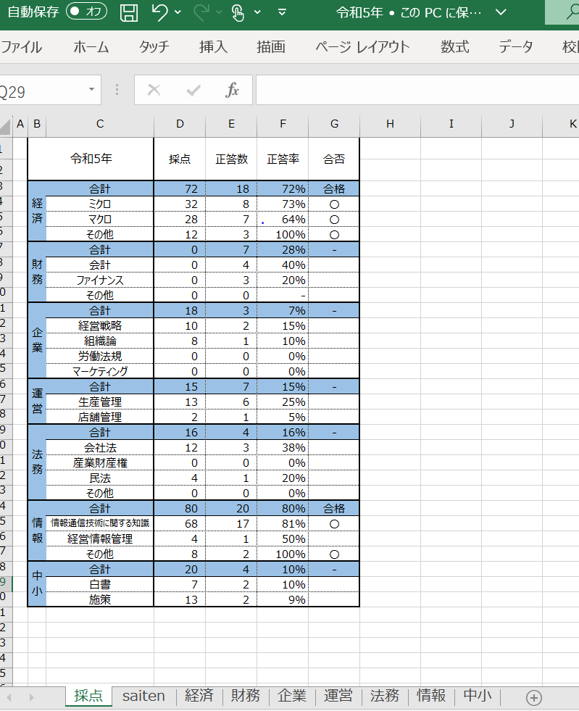This screenshot has height=711, width=579.
Task: Open Customize Quick Access Toolbar menu
Action: [x=282, y=12]
